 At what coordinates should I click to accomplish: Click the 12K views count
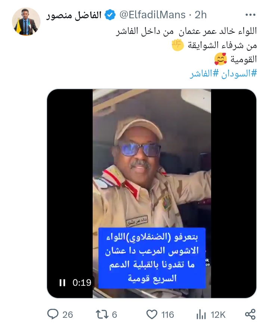pyautogui.click(x=218, y=315)
